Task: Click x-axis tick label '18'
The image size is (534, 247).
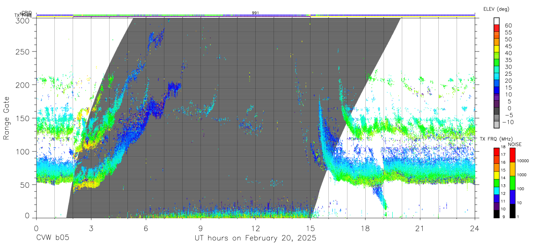Action: click(x=365, y=228)
